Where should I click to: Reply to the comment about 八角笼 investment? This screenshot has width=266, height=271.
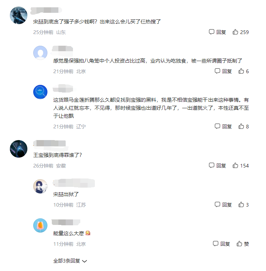223,71
